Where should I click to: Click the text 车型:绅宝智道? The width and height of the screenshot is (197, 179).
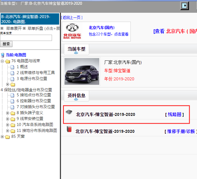coord(117,71)
